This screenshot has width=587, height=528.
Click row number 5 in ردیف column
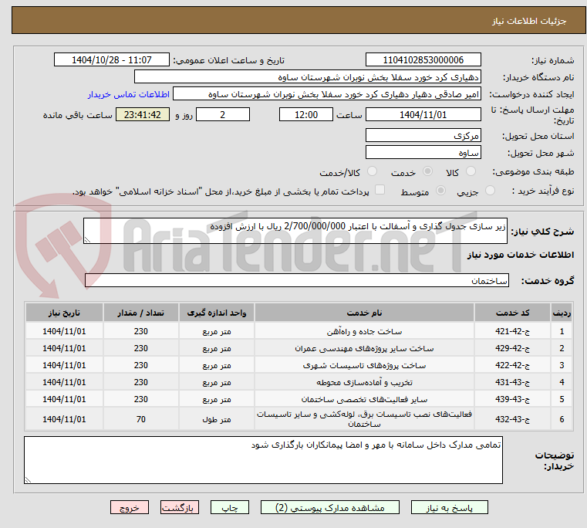(562, 399)
